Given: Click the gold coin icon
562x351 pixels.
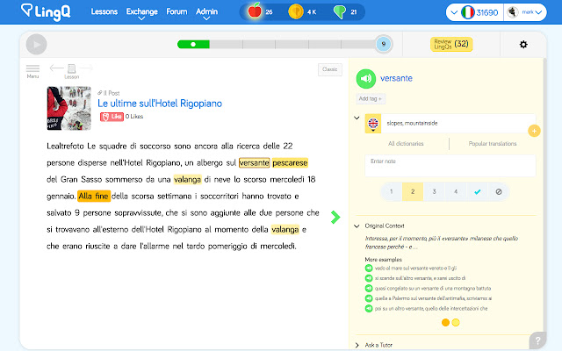Looking at the screenshot, I should coord(296,11).
